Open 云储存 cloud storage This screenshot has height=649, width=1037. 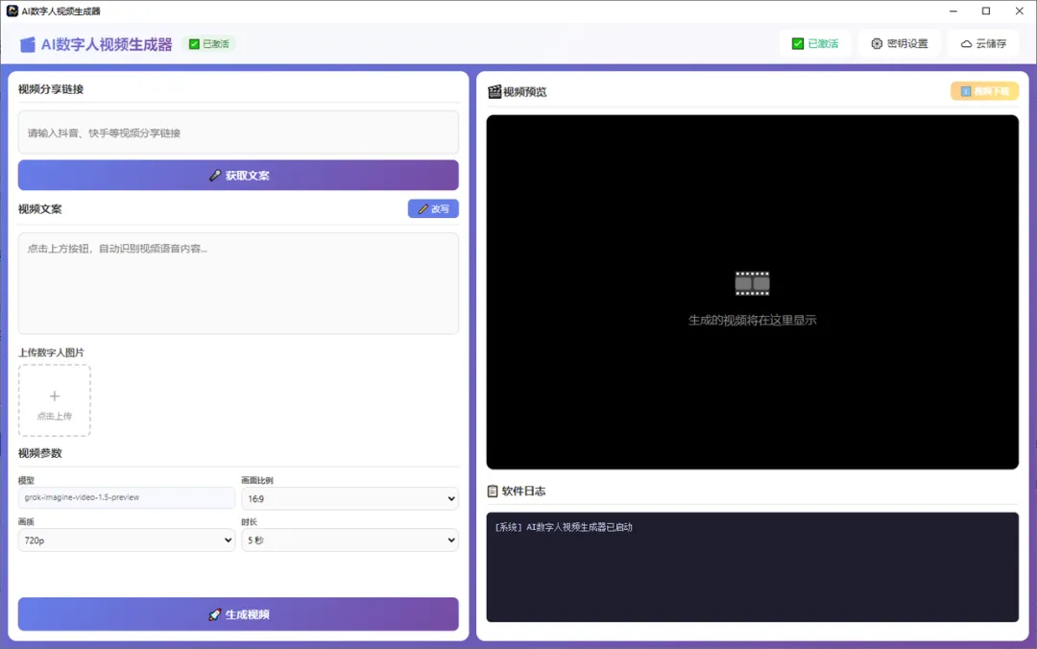coord(983,43)
